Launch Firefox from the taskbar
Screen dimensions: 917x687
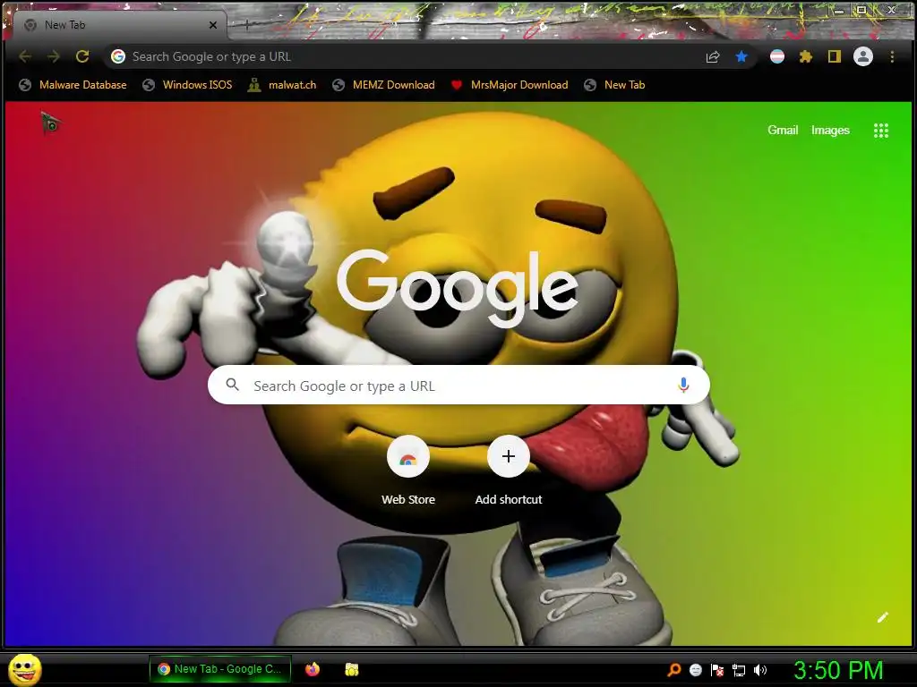(x=313, y=669)
